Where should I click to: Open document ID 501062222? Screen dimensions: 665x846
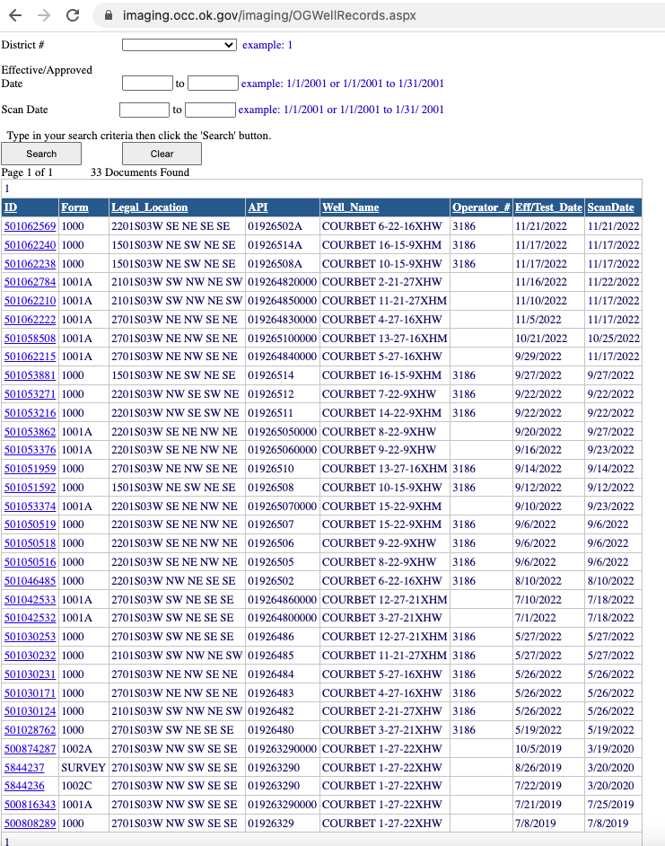[x=31, y=320]
